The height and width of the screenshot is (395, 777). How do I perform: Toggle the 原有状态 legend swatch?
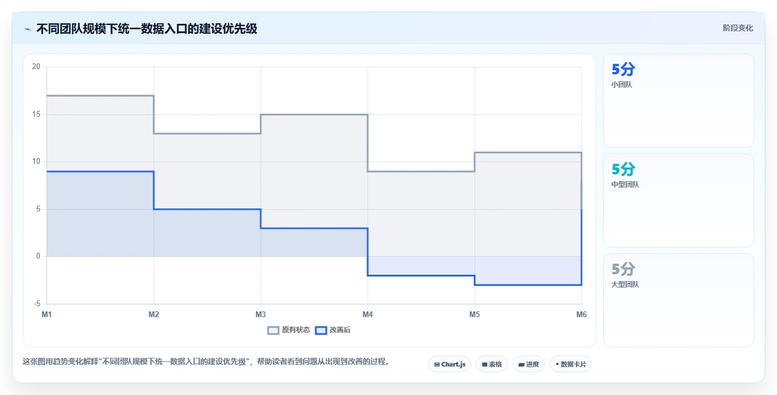273,330
